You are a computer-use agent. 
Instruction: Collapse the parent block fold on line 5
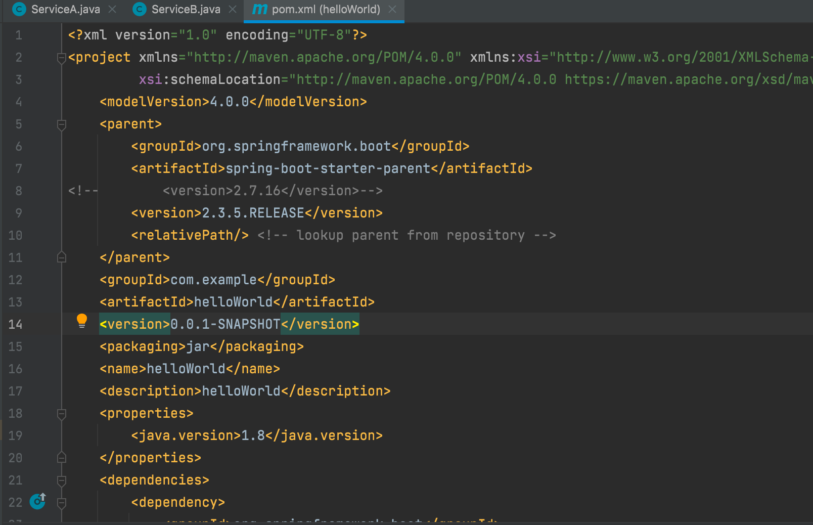(62, 124)
